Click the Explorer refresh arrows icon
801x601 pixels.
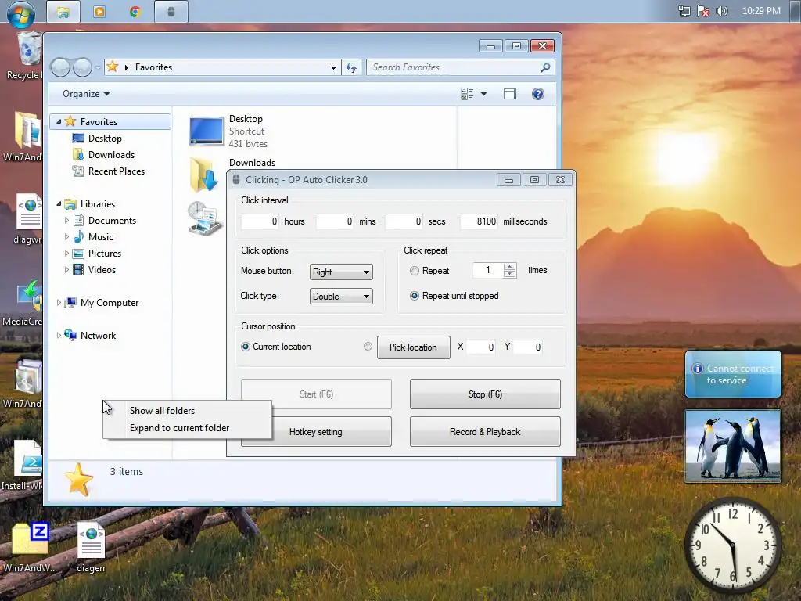(351, 67)
